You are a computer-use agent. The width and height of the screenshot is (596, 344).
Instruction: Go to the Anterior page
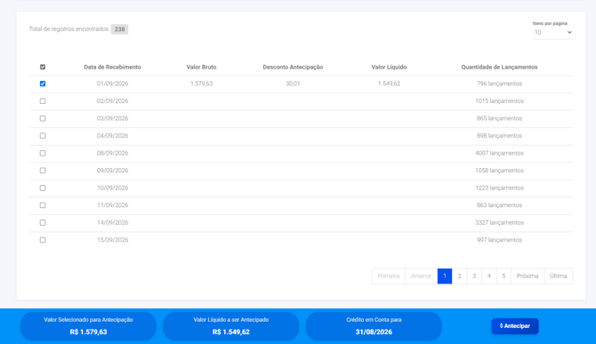tap(421, 276)
